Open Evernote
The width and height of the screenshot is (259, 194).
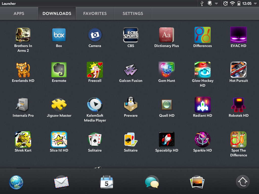click(x=59, y=70)
